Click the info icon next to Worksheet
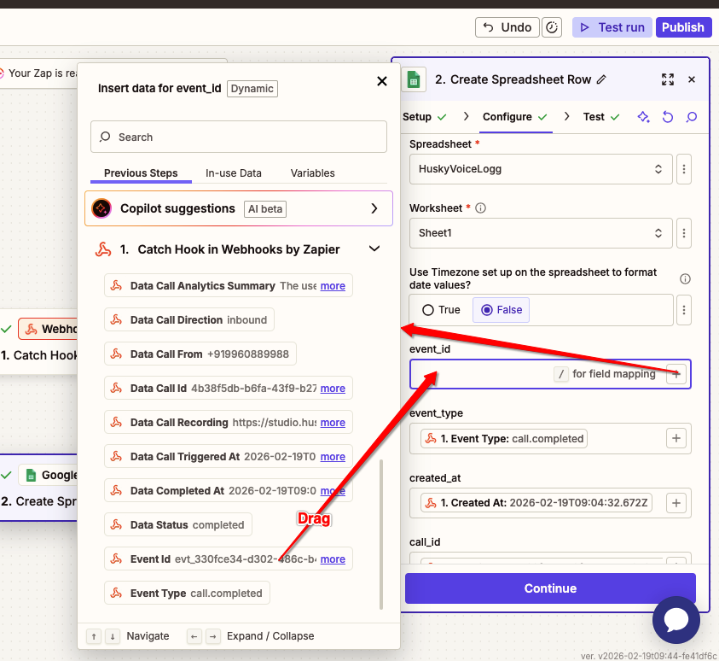This screenshot has width=719, height=661. 481,208
